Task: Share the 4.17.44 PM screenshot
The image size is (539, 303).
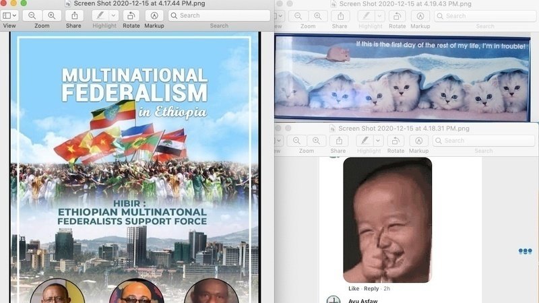Action: (x=73, y=15)
